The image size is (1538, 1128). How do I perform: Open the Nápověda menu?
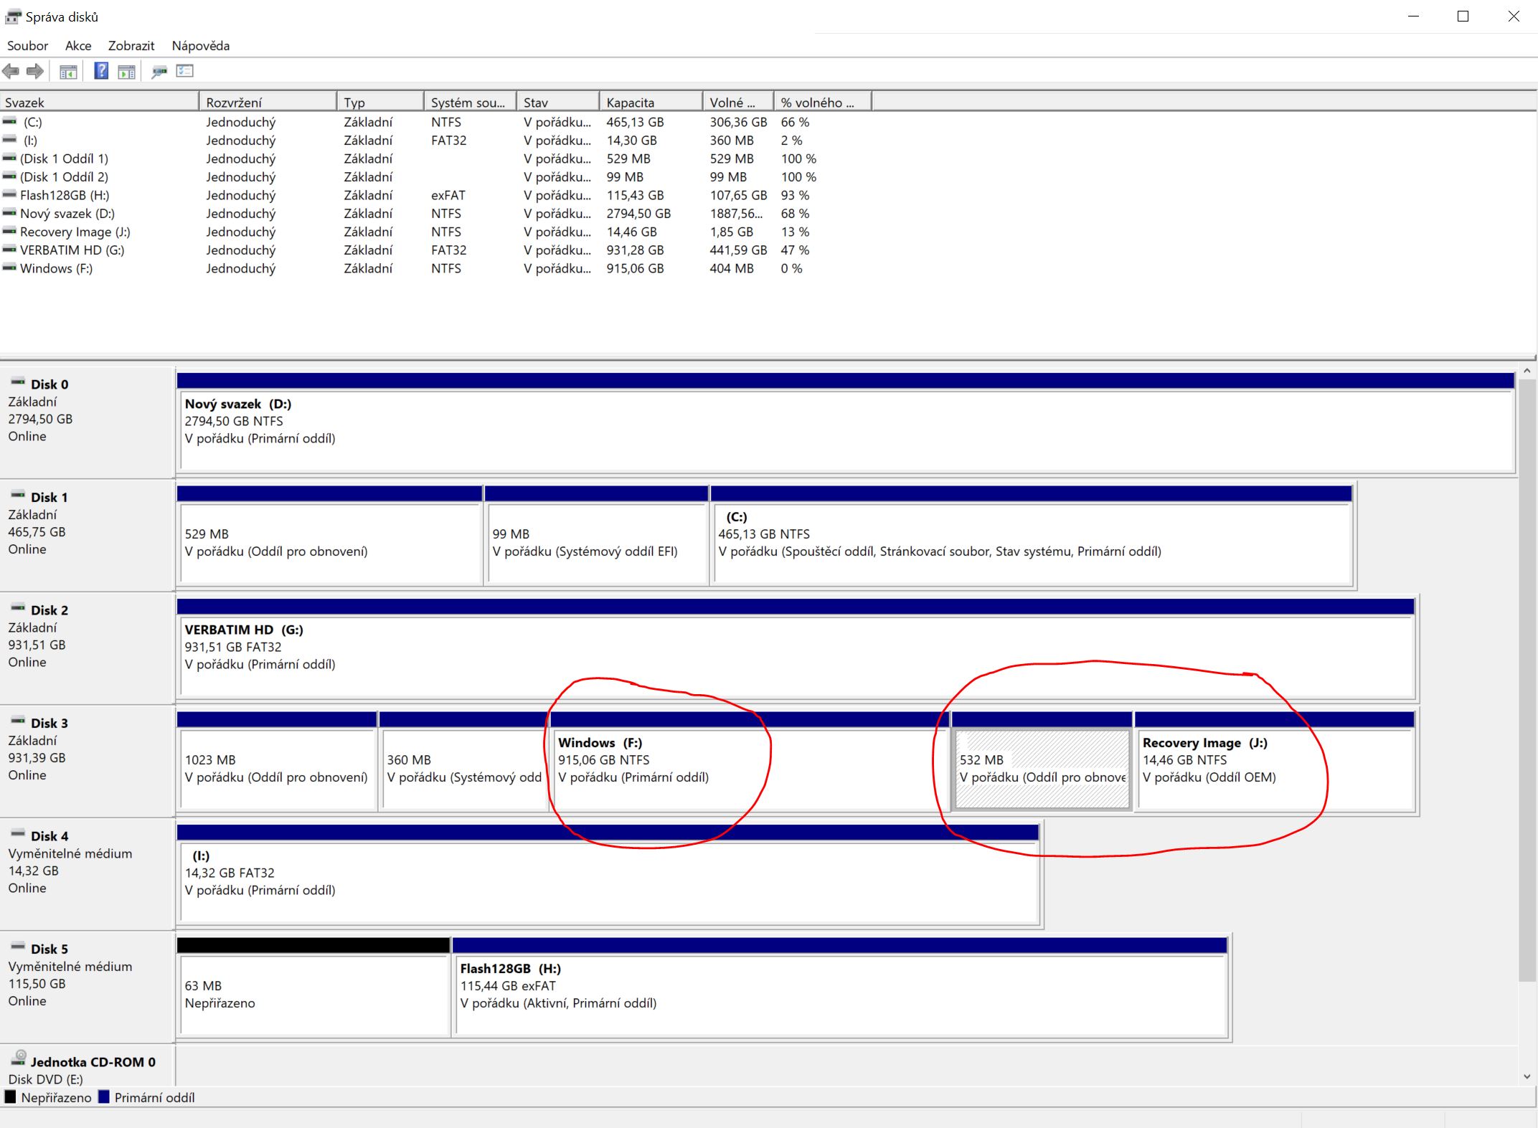click(201, 46)
